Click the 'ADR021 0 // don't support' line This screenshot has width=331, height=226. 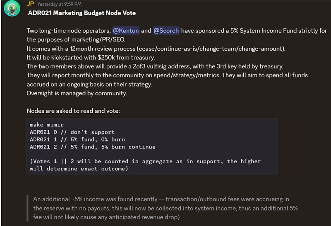[72, 132]
